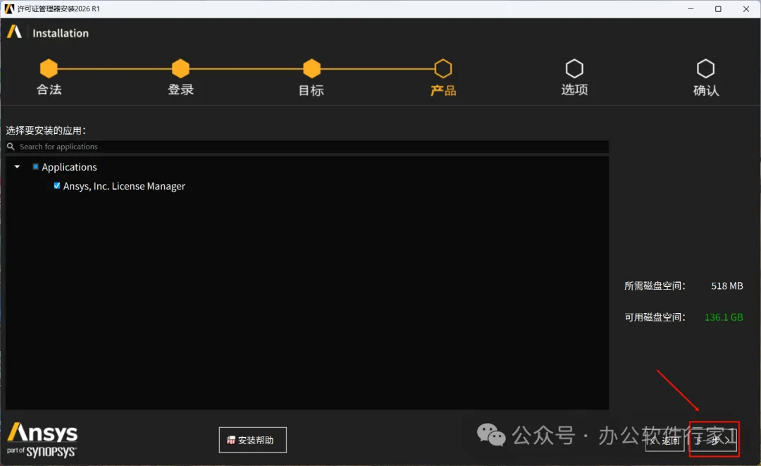Screen dimensions: 761x466
Task: Focus the Search for applications field
Action: click(x=307, y=147)
